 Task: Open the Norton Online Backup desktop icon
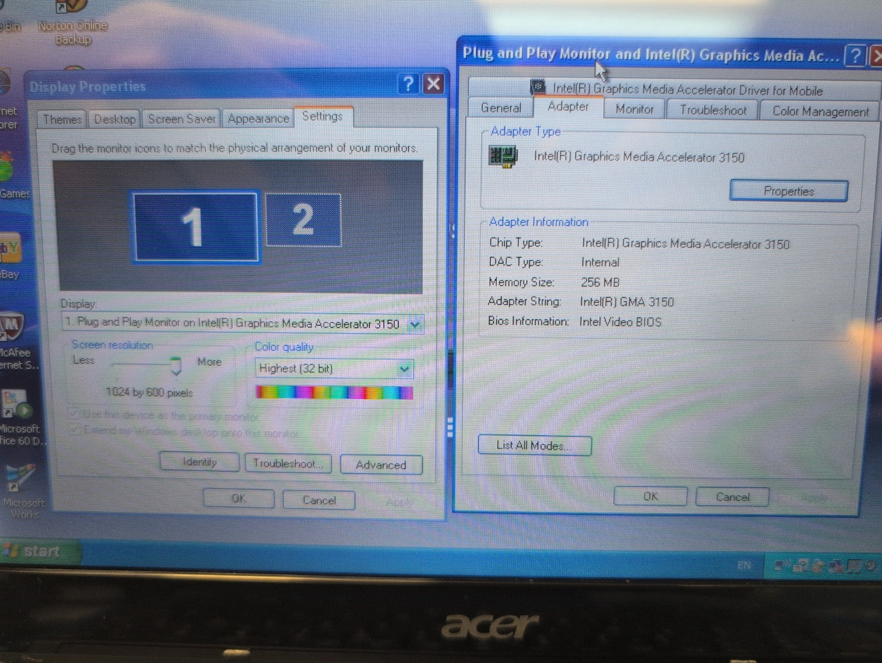coord(73,22)
